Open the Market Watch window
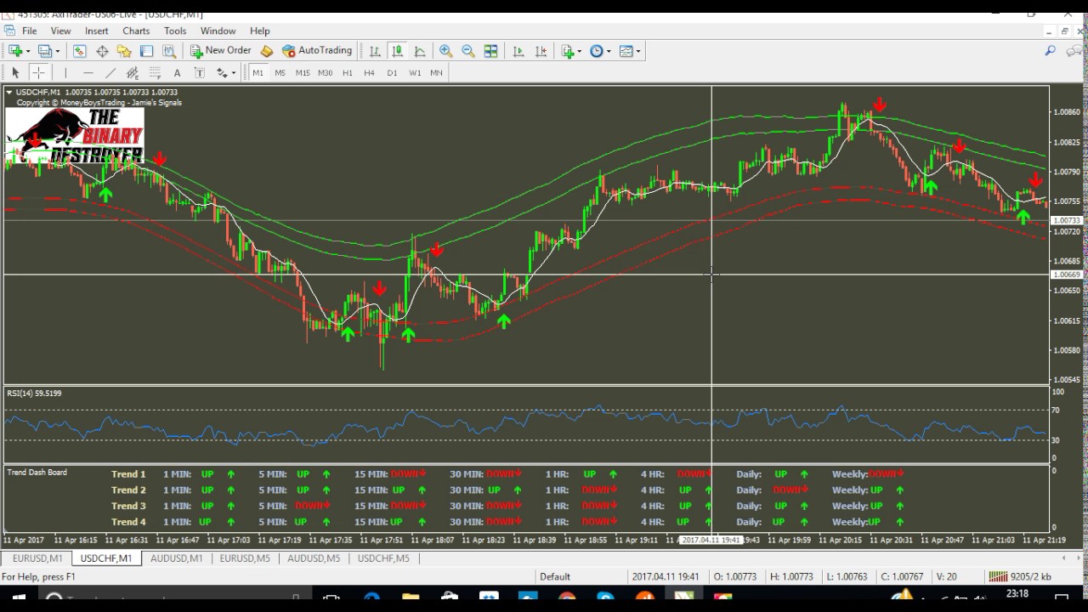The height and width of the screenshot is (612, 1088). [80, 51]
